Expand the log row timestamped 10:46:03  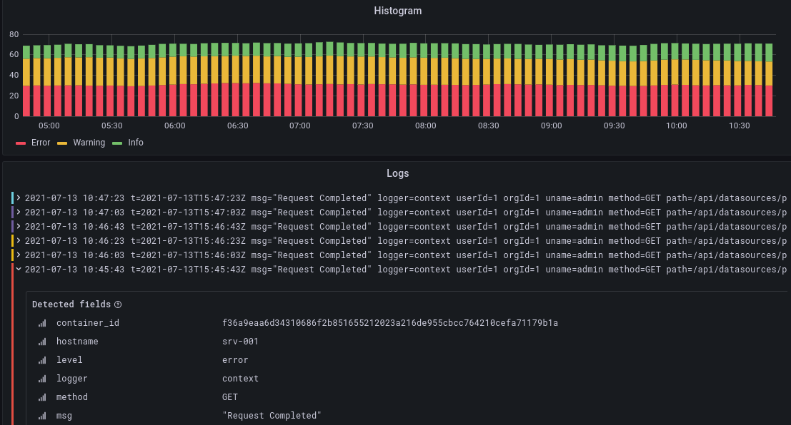click(19, 255)
